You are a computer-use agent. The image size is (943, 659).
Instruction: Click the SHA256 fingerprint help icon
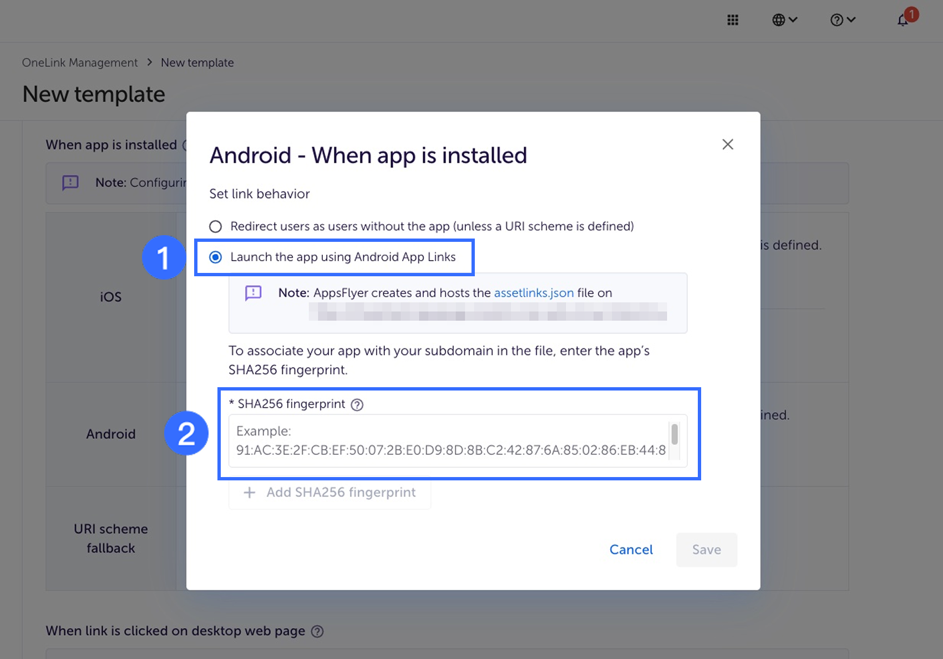click(x=357, y=404)
